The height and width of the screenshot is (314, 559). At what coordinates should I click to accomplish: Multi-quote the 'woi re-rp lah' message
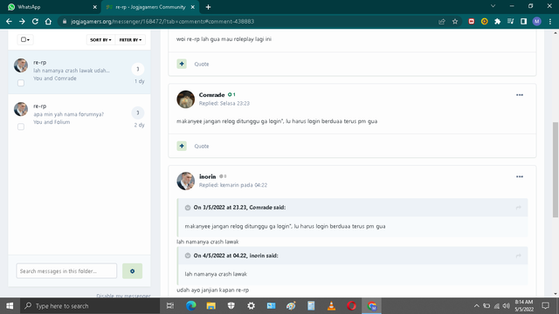coord(182,64)
